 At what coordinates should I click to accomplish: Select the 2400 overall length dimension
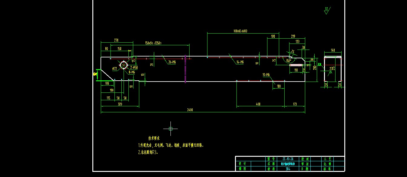[190, 110]
